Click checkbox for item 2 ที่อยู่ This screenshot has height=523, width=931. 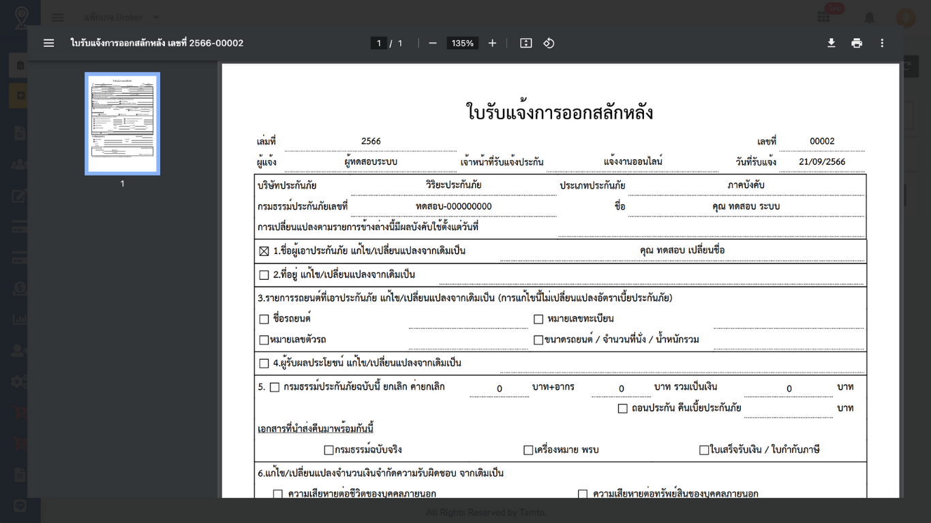(264, 275)
